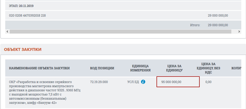246x109 pixels.
Task: Click the highlighted 95 000 000,00 price cell
Action: (178, 82)
